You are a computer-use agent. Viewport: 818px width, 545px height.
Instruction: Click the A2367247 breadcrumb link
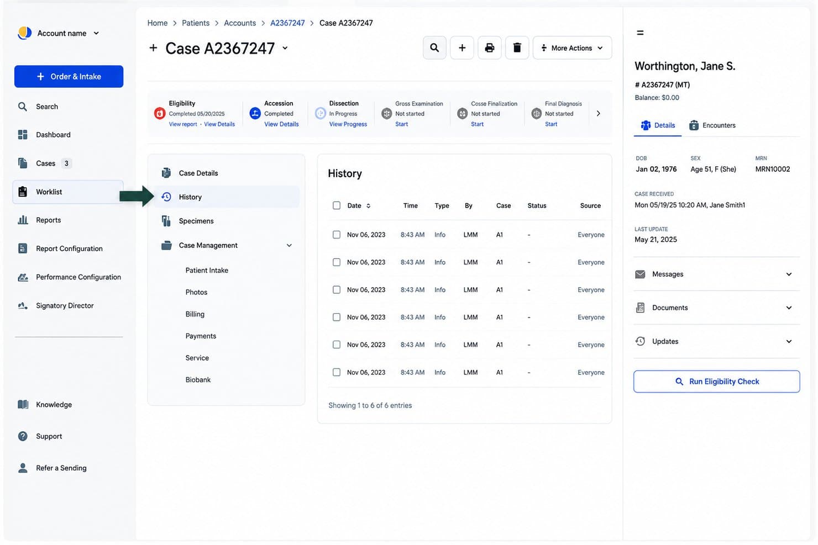287,23
